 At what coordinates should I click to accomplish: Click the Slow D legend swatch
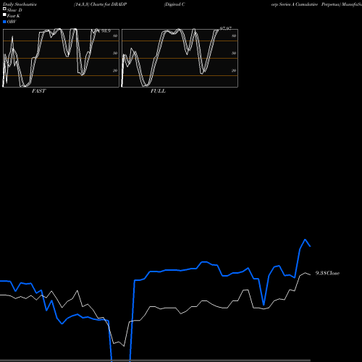(x=4, y=9)
